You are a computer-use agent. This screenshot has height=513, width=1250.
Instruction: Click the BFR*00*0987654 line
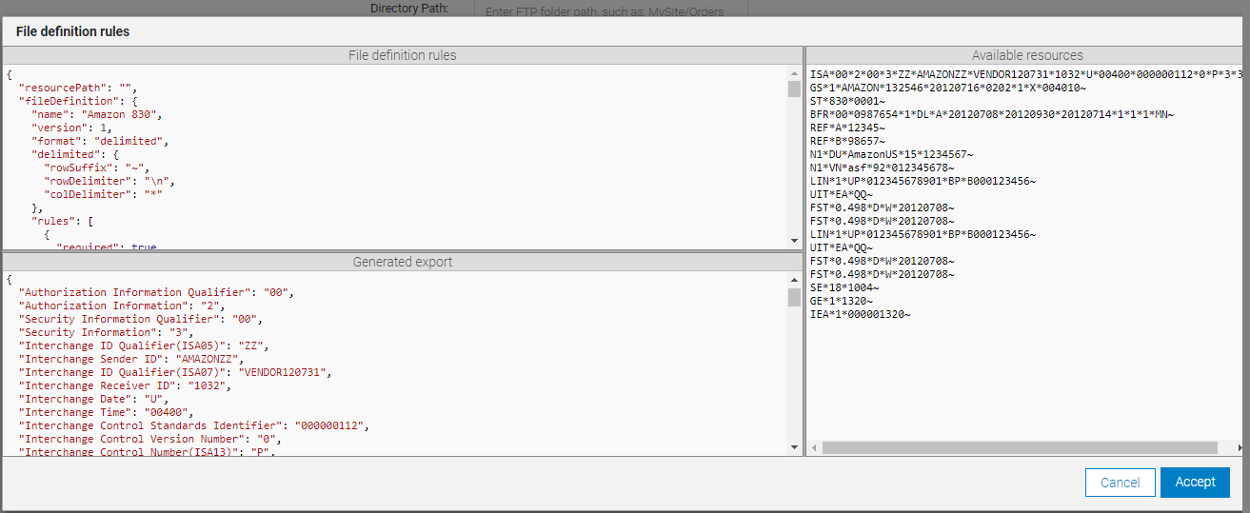click(992, 114)
